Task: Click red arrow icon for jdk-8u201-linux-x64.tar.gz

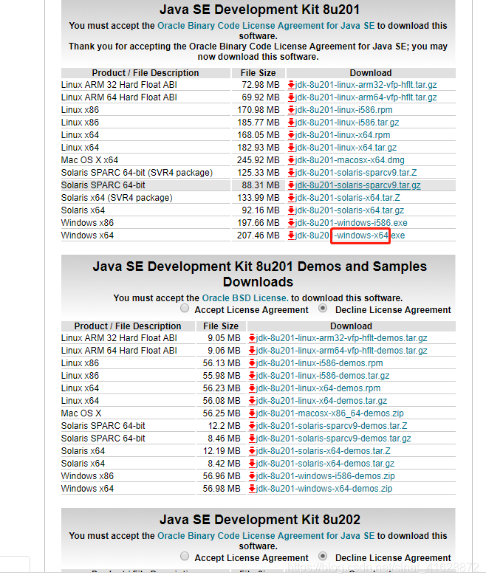Action: click(x=291, y=148)
